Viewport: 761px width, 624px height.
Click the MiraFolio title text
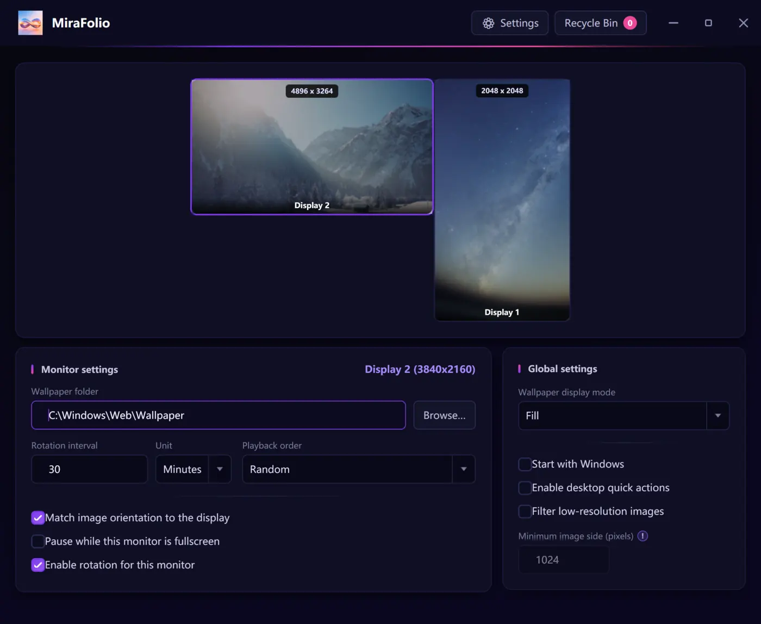(x=81, y=23)
